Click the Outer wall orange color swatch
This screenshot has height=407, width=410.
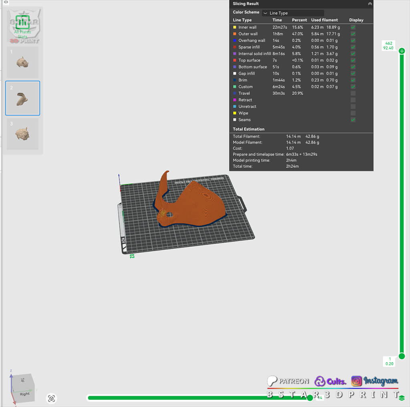235,34
